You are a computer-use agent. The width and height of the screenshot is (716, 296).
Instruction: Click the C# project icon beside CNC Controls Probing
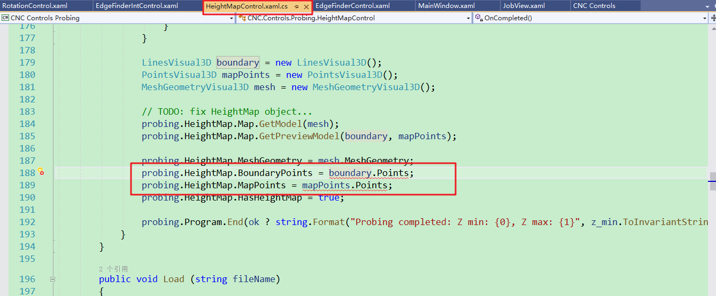pyautogui.click(x=5, y=18)
